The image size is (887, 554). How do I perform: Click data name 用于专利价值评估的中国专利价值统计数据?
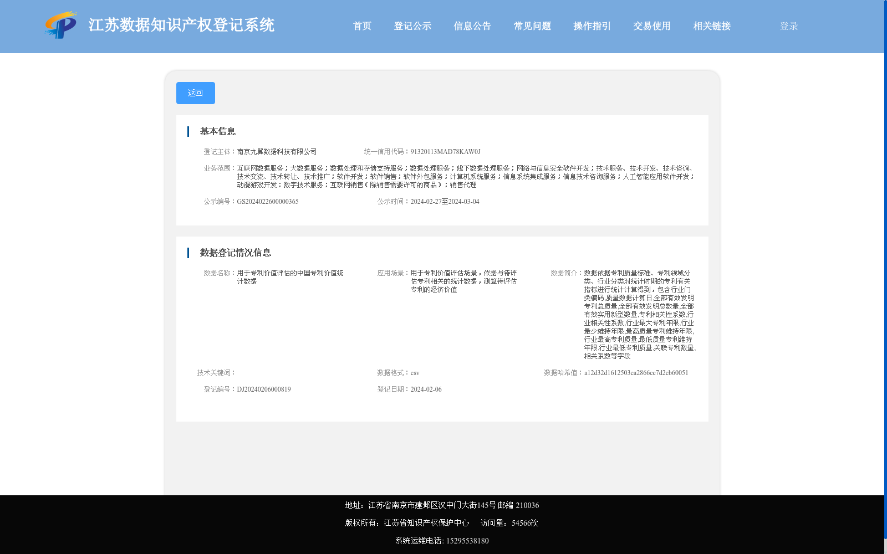tap(290, 277)
